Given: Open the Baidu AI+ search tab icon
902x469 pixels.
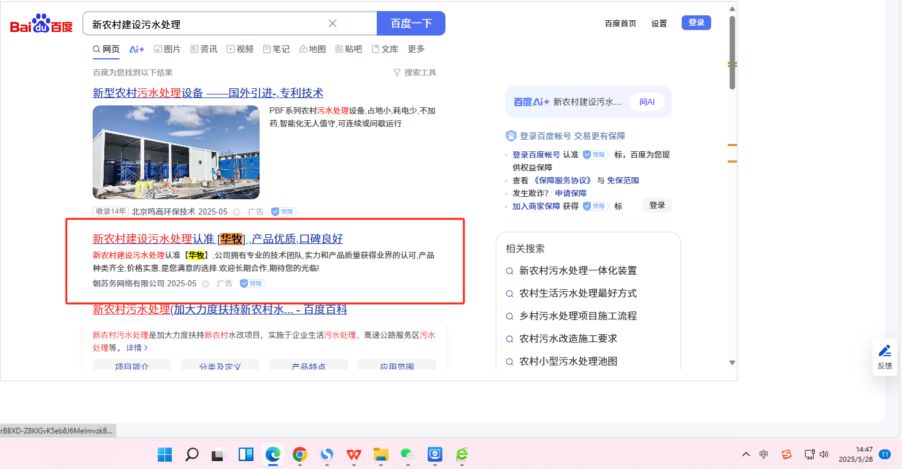Looking at the screenshot, I should tap(136, 49).
